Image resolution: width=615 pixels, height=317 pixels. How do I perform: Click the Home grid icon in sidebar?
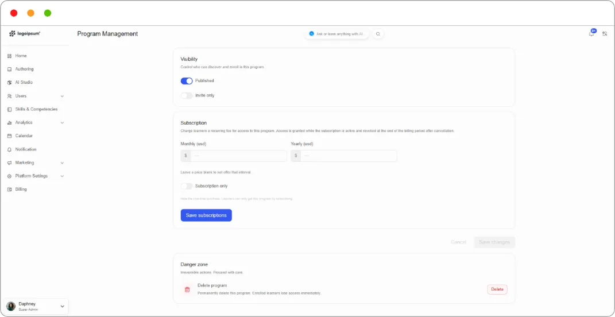point(9,56)
